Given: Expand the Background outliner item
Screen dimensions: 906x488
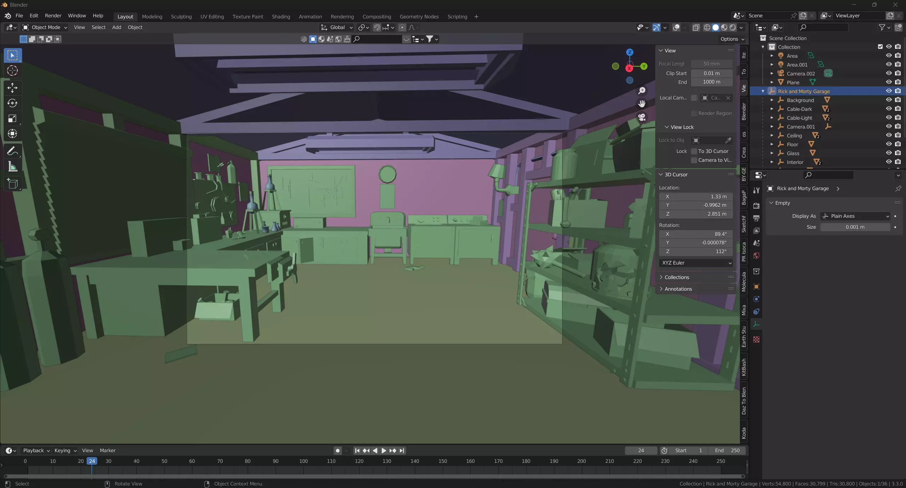Looking at the screenshot, I should (x=772, y=100).
